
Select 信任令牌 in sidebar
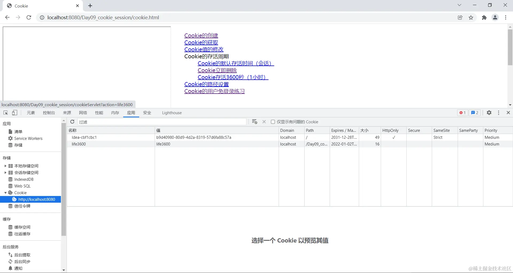22,206
